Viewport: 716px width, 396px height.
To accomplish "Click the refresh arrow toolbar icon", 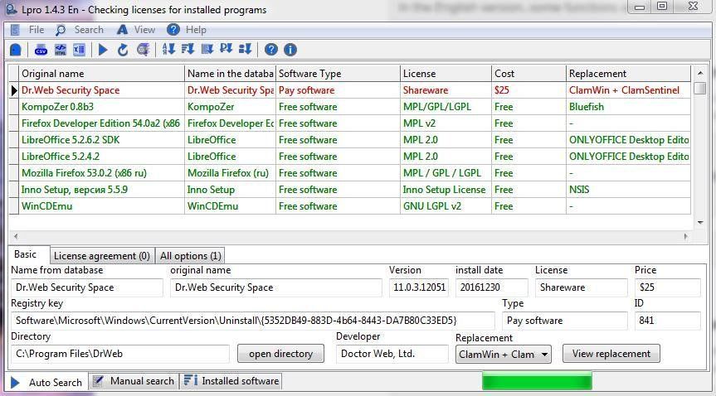I will point(123,49).
